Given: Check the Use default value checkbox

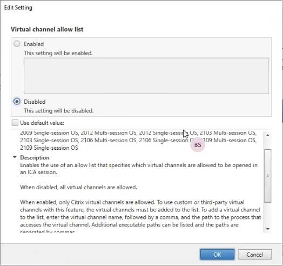Looking at the screenshot, I should pos(15,123).
